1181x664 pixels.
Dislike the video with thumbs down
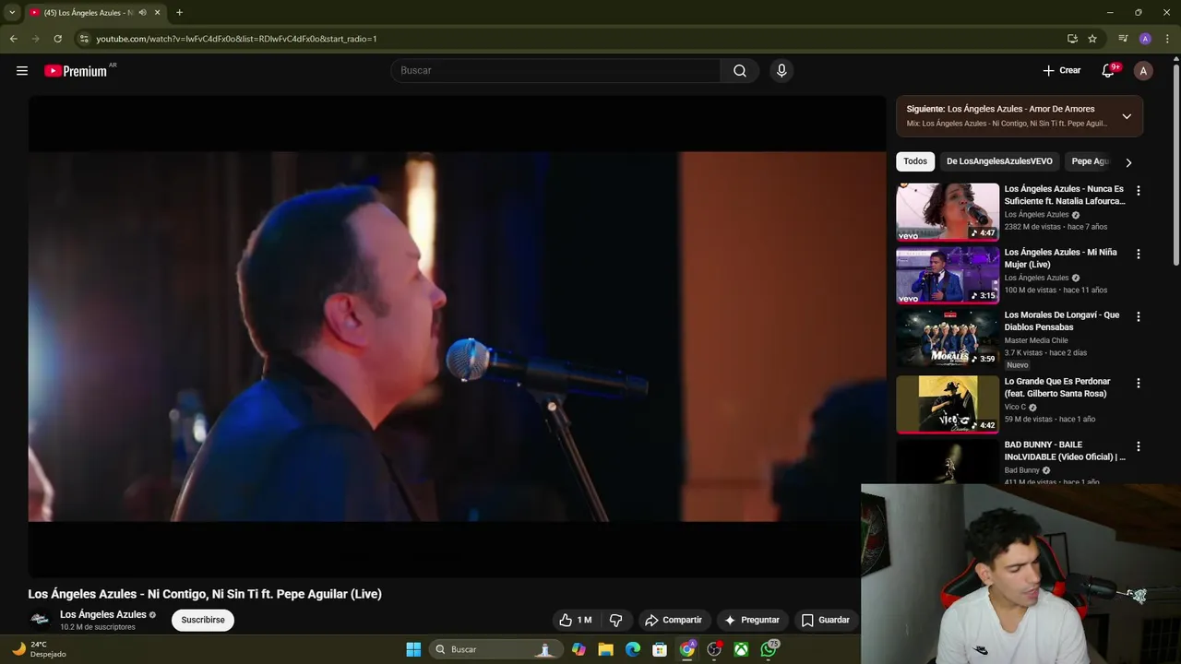point(615,620)
